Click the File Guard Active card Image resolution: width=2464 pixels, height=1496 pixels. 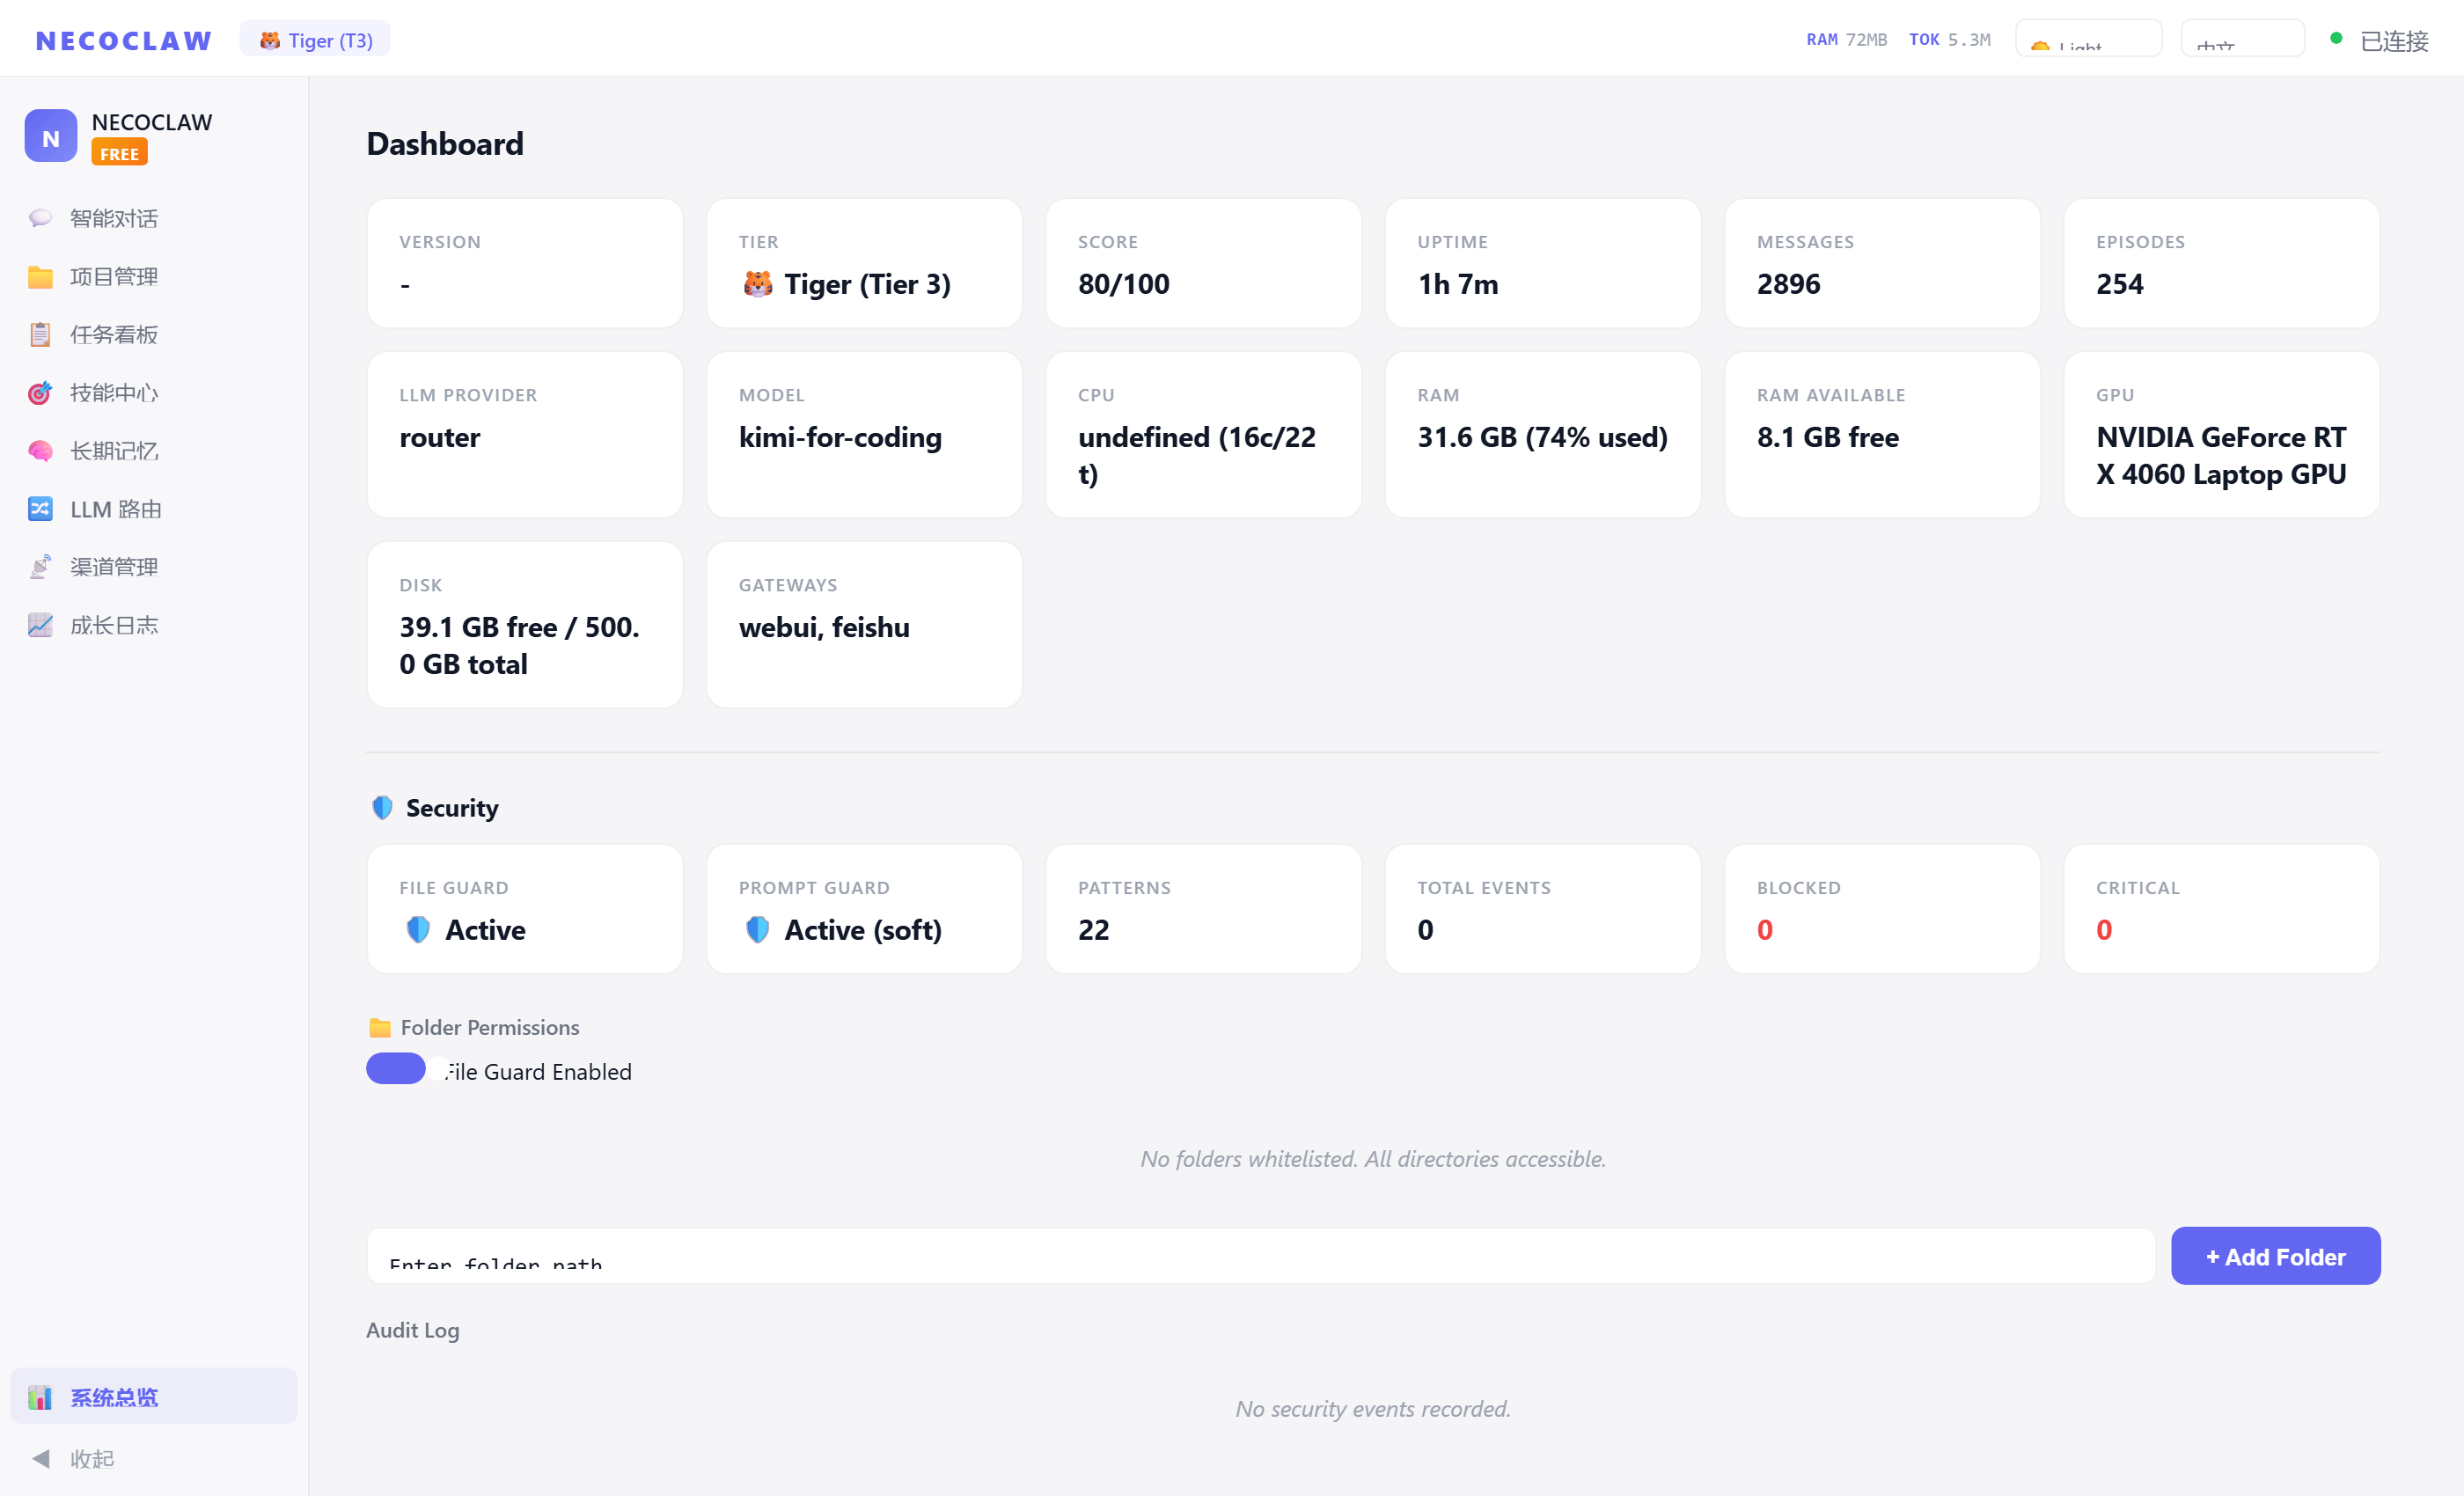525,908
